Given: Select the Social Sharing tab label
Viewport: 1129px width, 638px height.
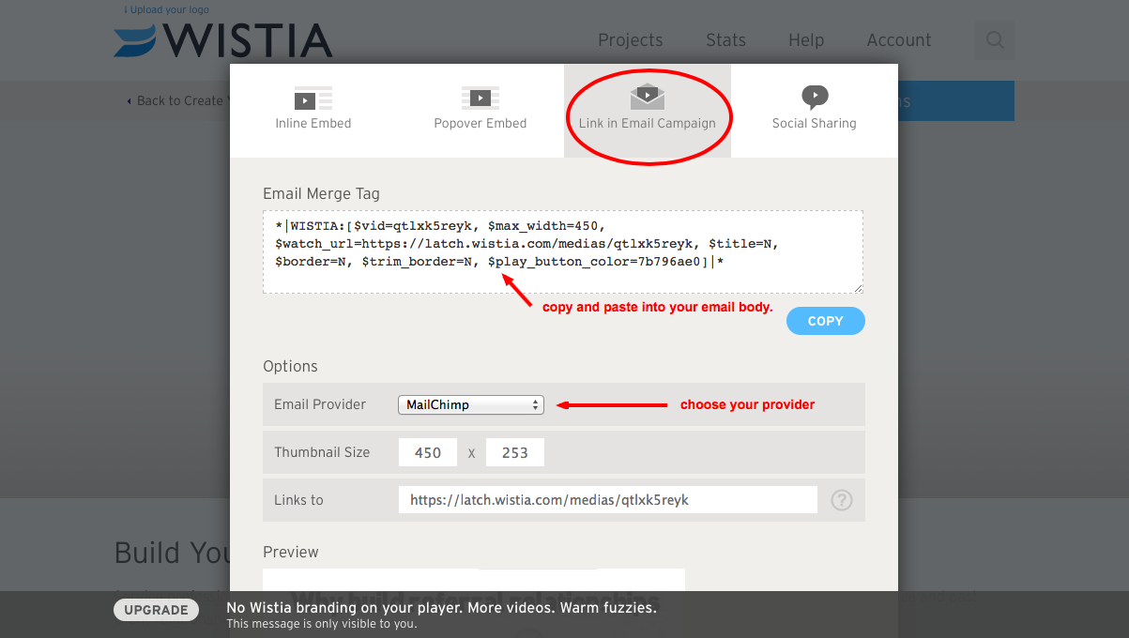Looking at the screenshot, I should [814, 123].
